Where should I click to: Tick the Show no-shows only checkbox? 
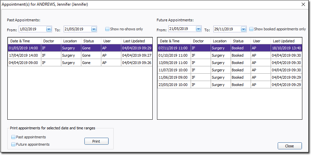(107, 29)
